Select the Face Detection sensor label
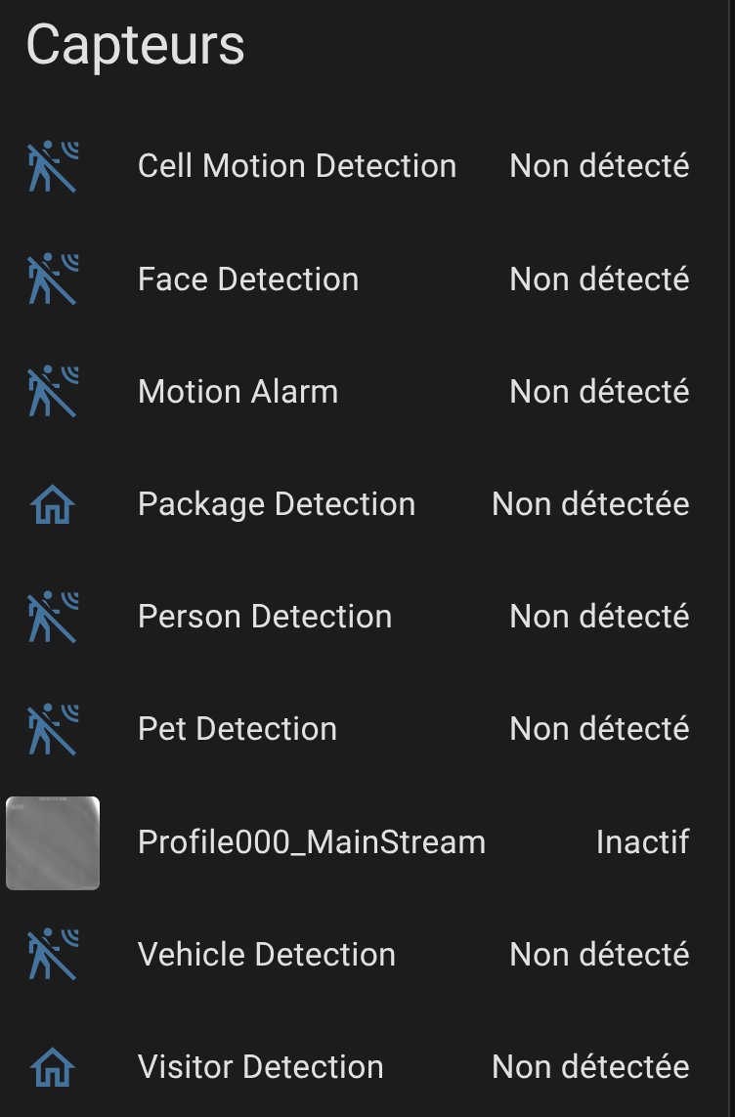Screen dimensions: 735x1117 [248, 279]
